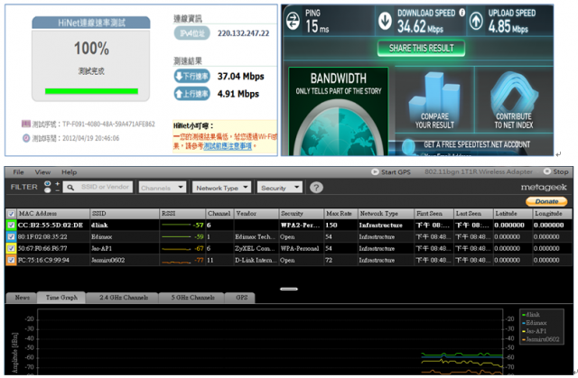Open download speed info icon
The width and height of the screenshot is (578, 378).
coord(461,13)
